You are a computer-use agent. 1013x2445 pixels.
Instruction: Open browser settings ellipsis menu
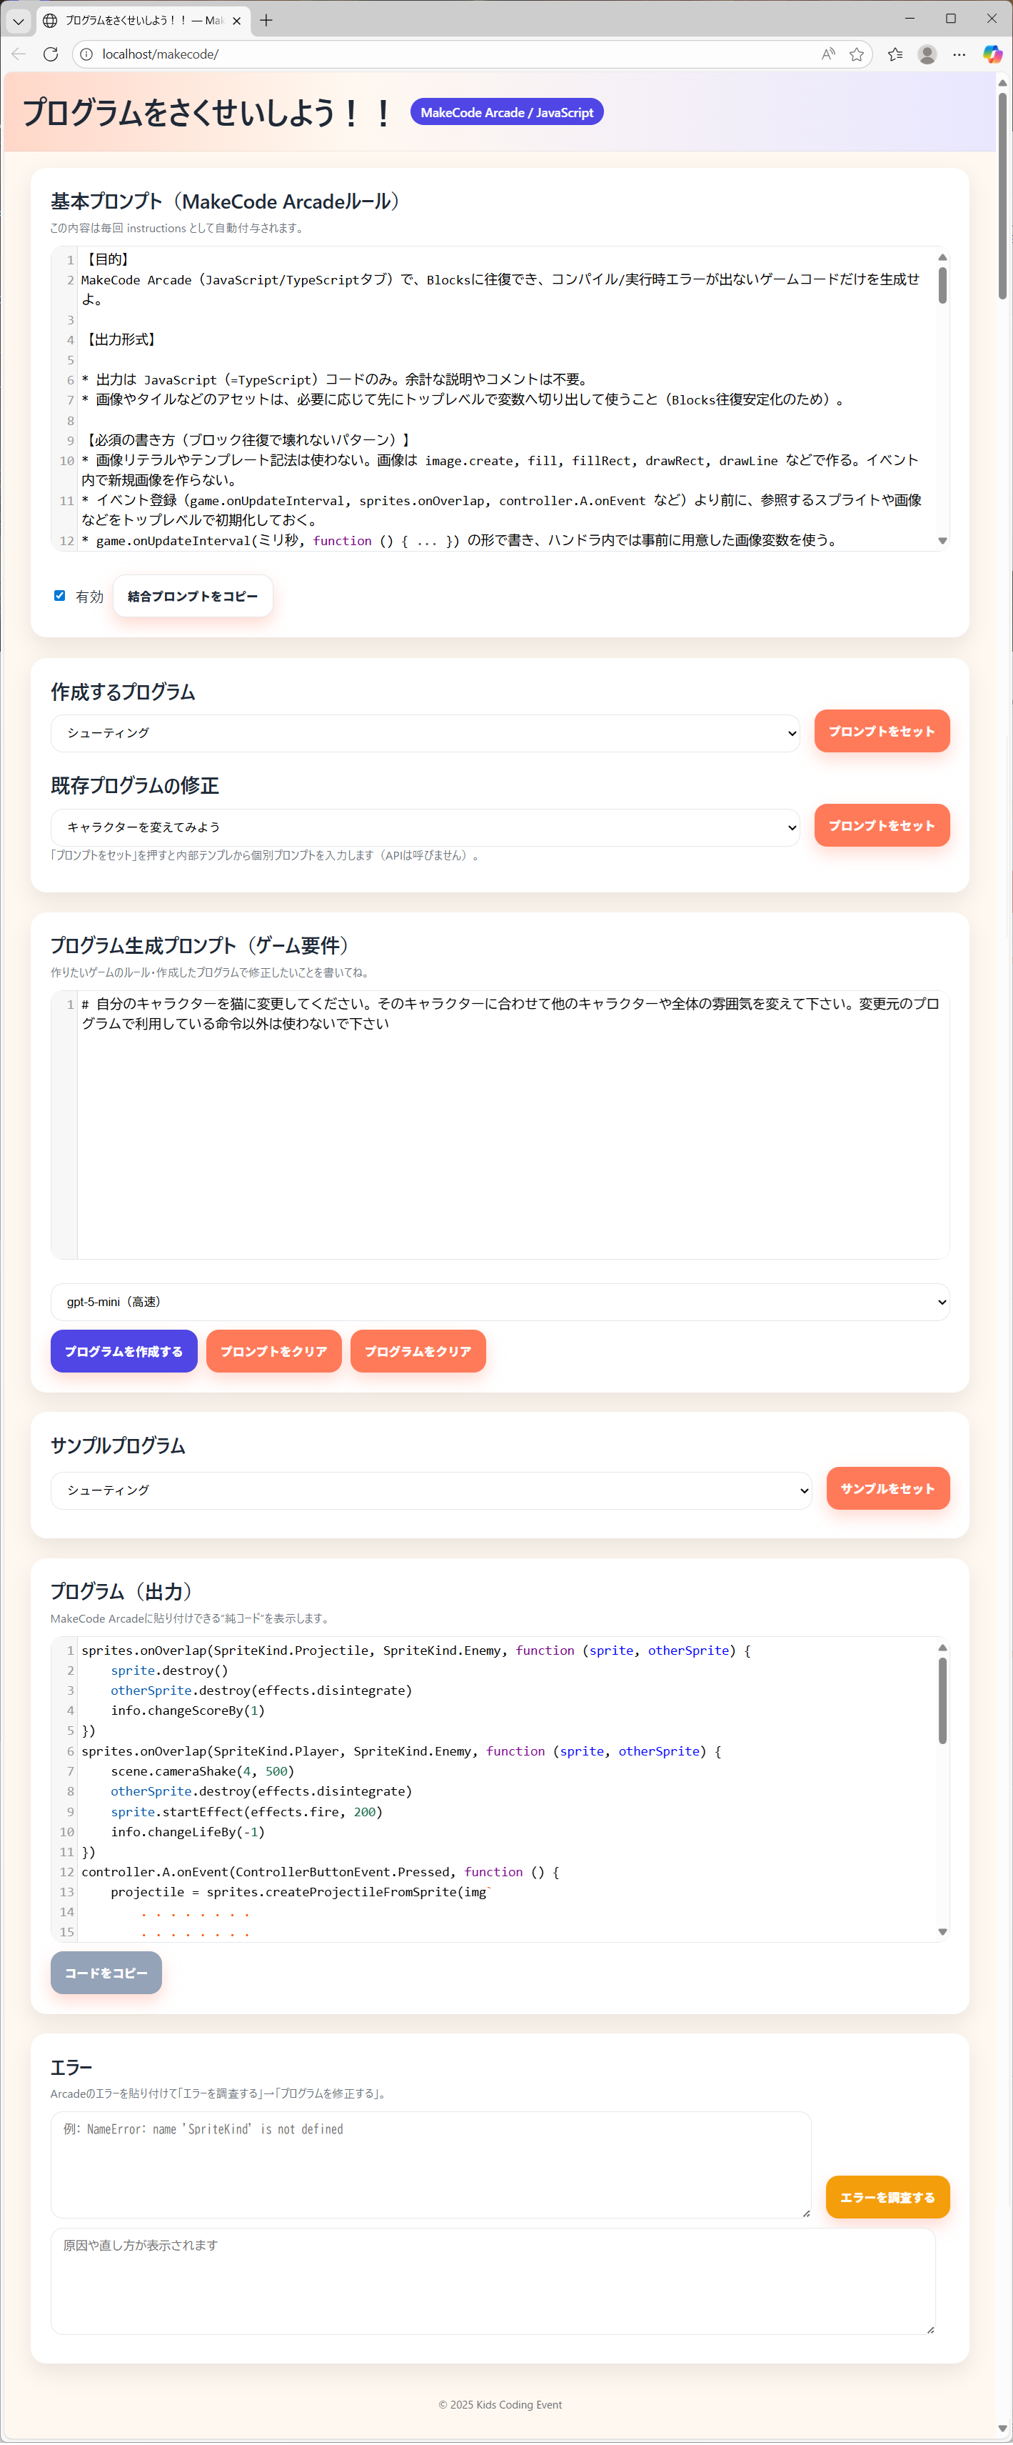[x=959, y=54]
